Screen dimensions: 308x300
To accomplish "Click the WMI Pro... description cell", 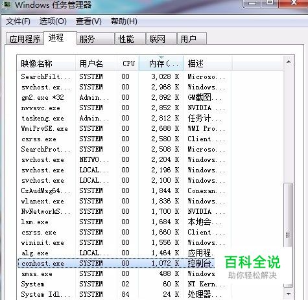I will 206,128.
